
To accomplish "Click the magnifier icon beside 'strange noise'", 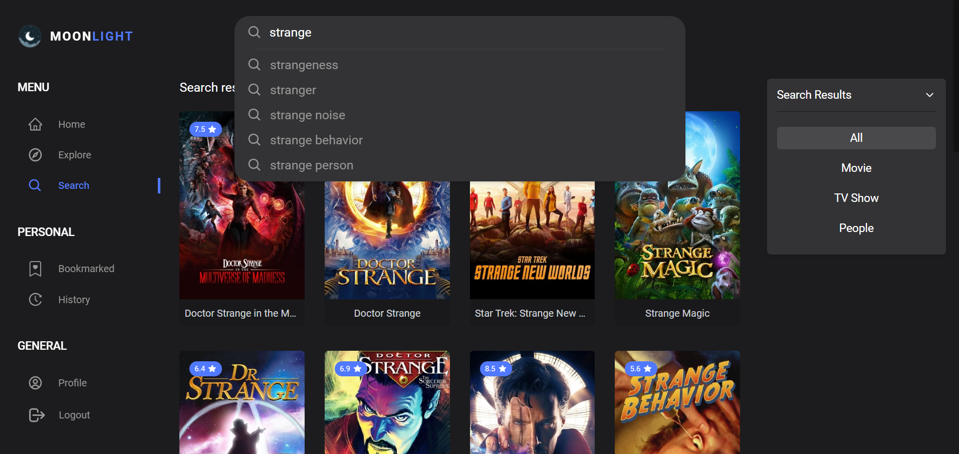I will coord(255,115).
